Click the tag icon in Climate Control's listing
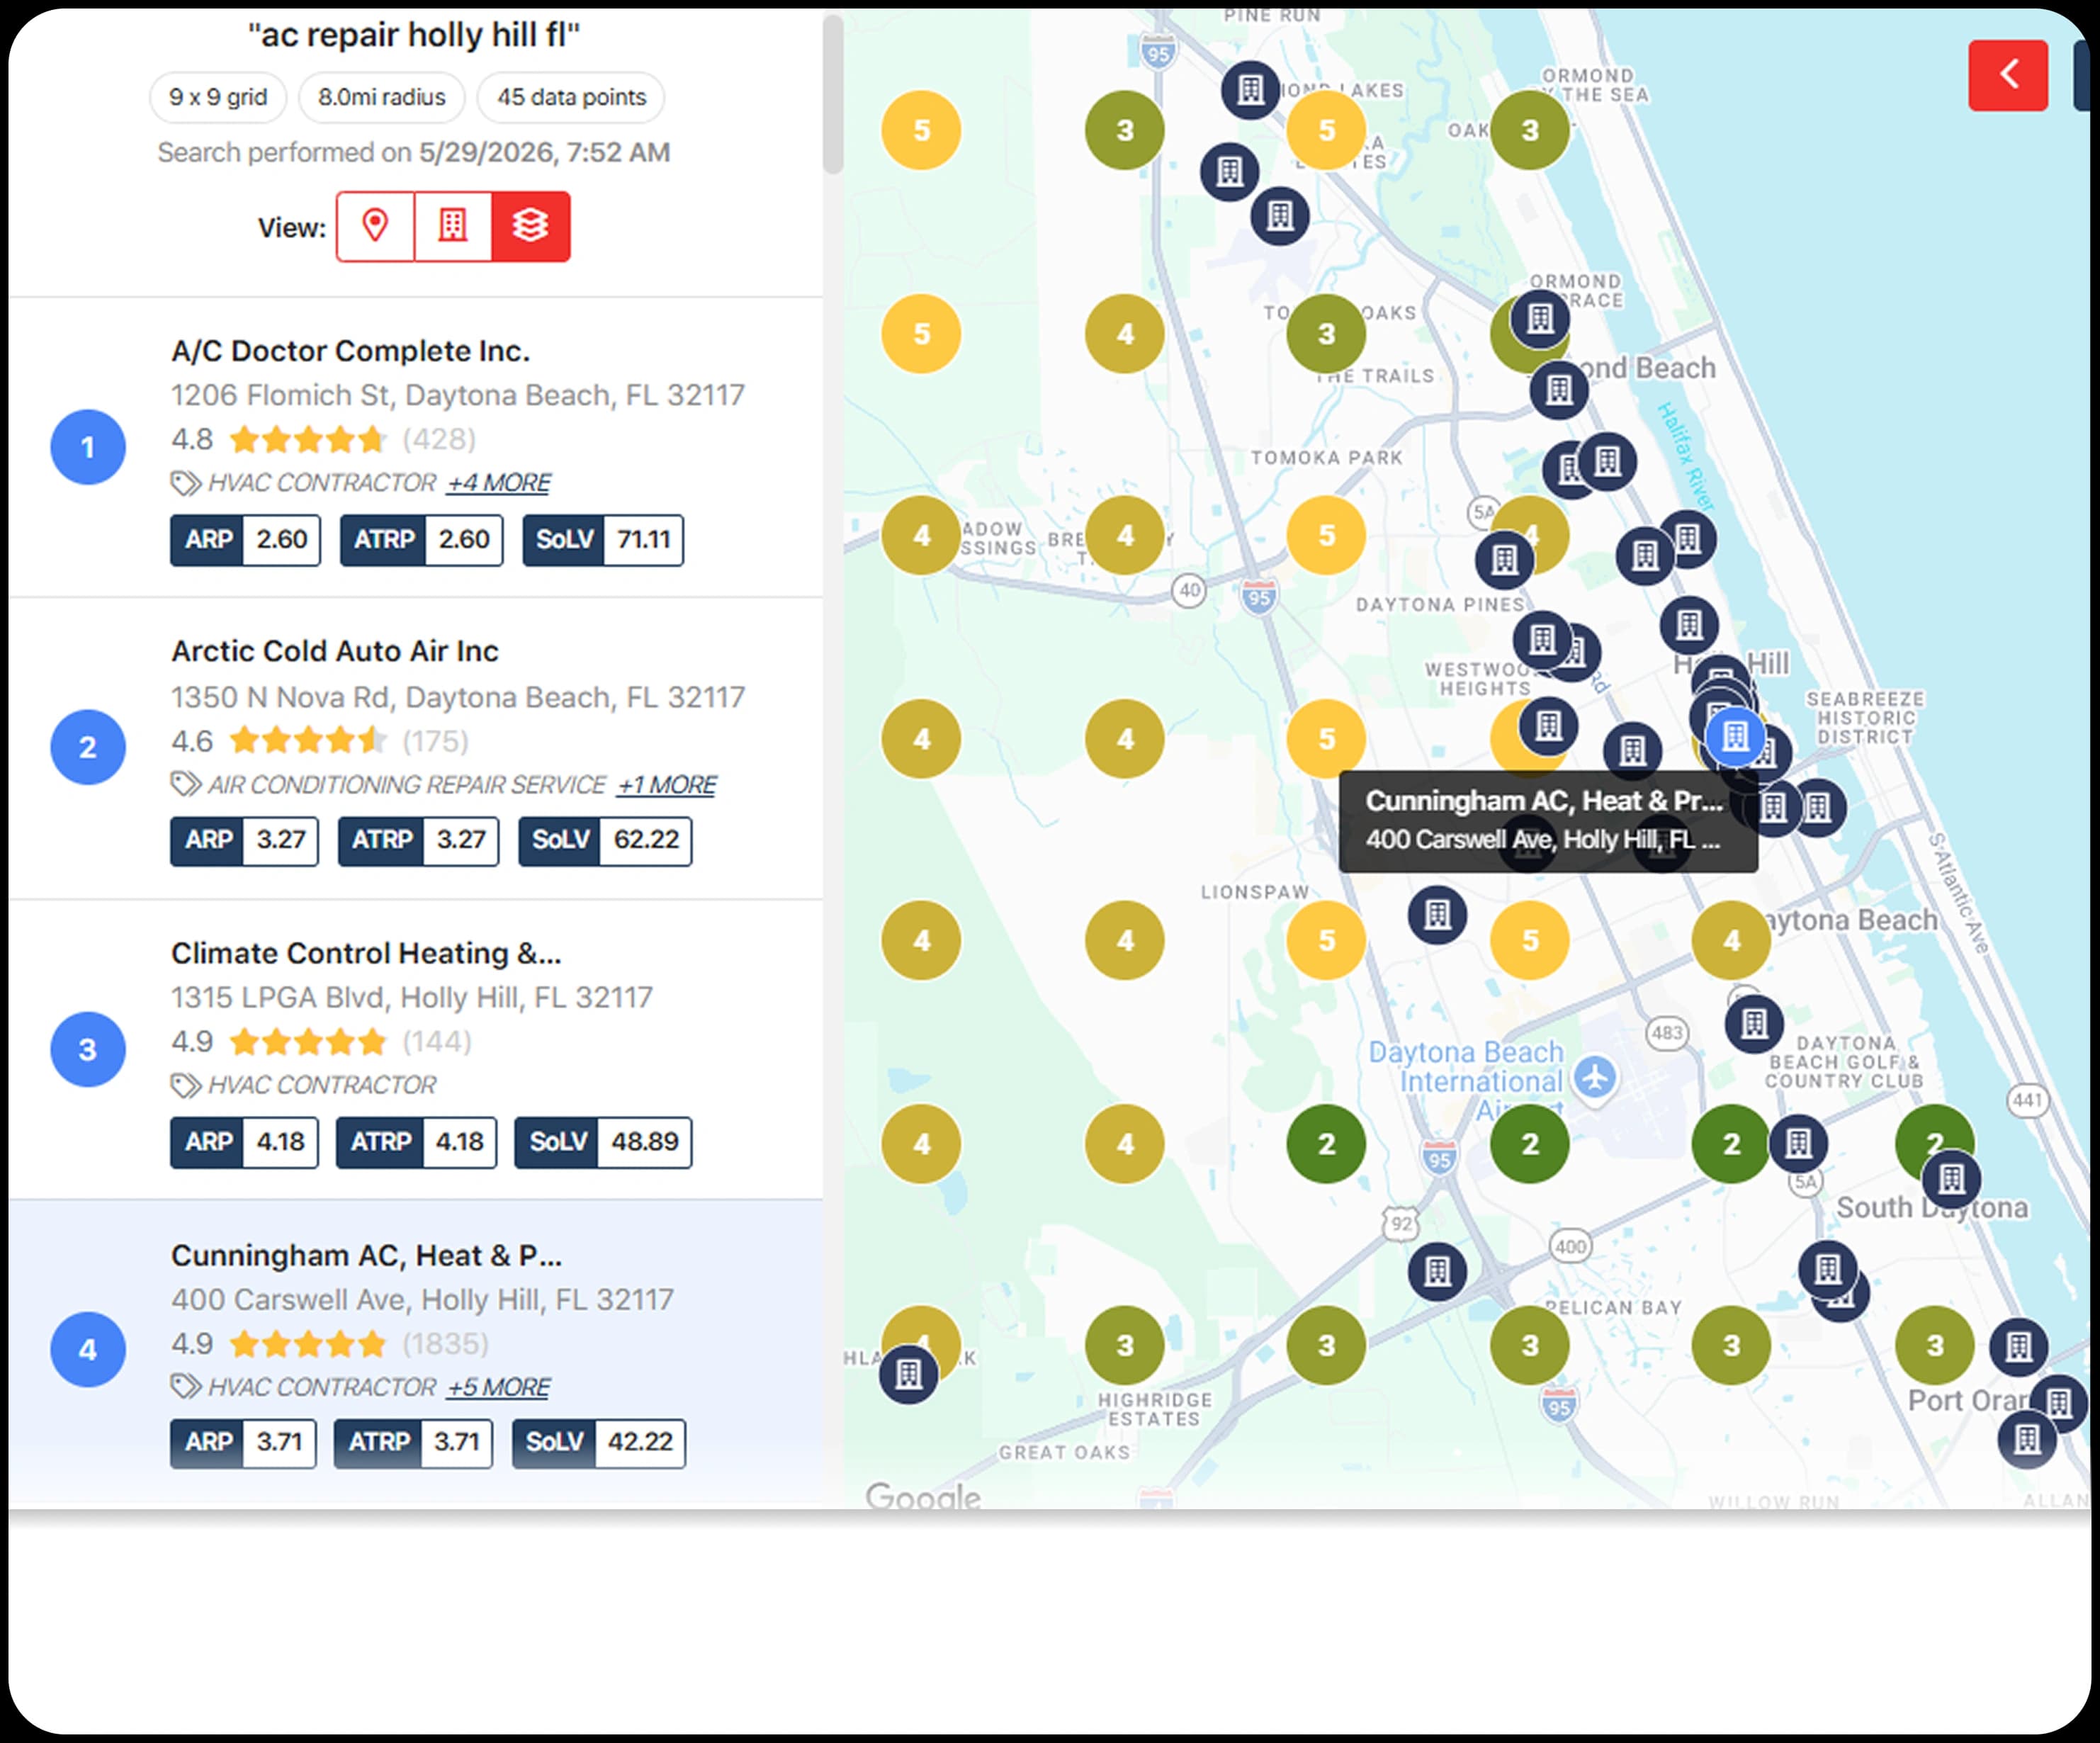2100x1743 pixels. click(185, 1085)
